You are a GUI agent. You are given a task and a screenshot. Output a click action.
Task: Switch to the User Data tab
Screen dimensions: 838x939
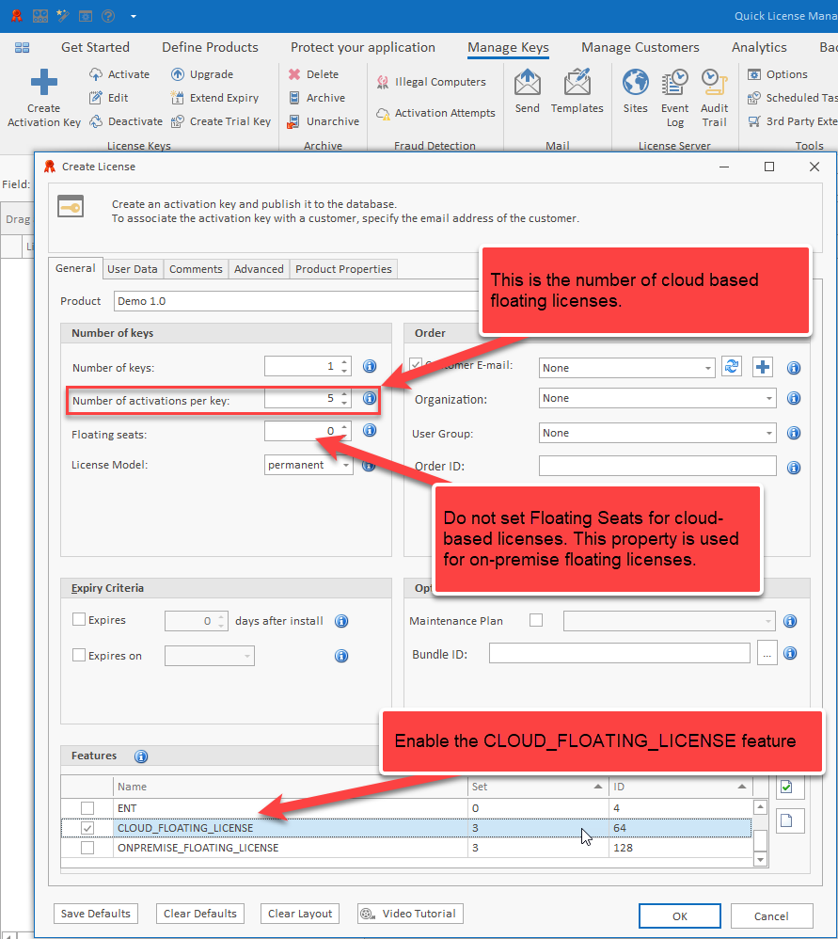pyautogui.click(x=133, y=269)
